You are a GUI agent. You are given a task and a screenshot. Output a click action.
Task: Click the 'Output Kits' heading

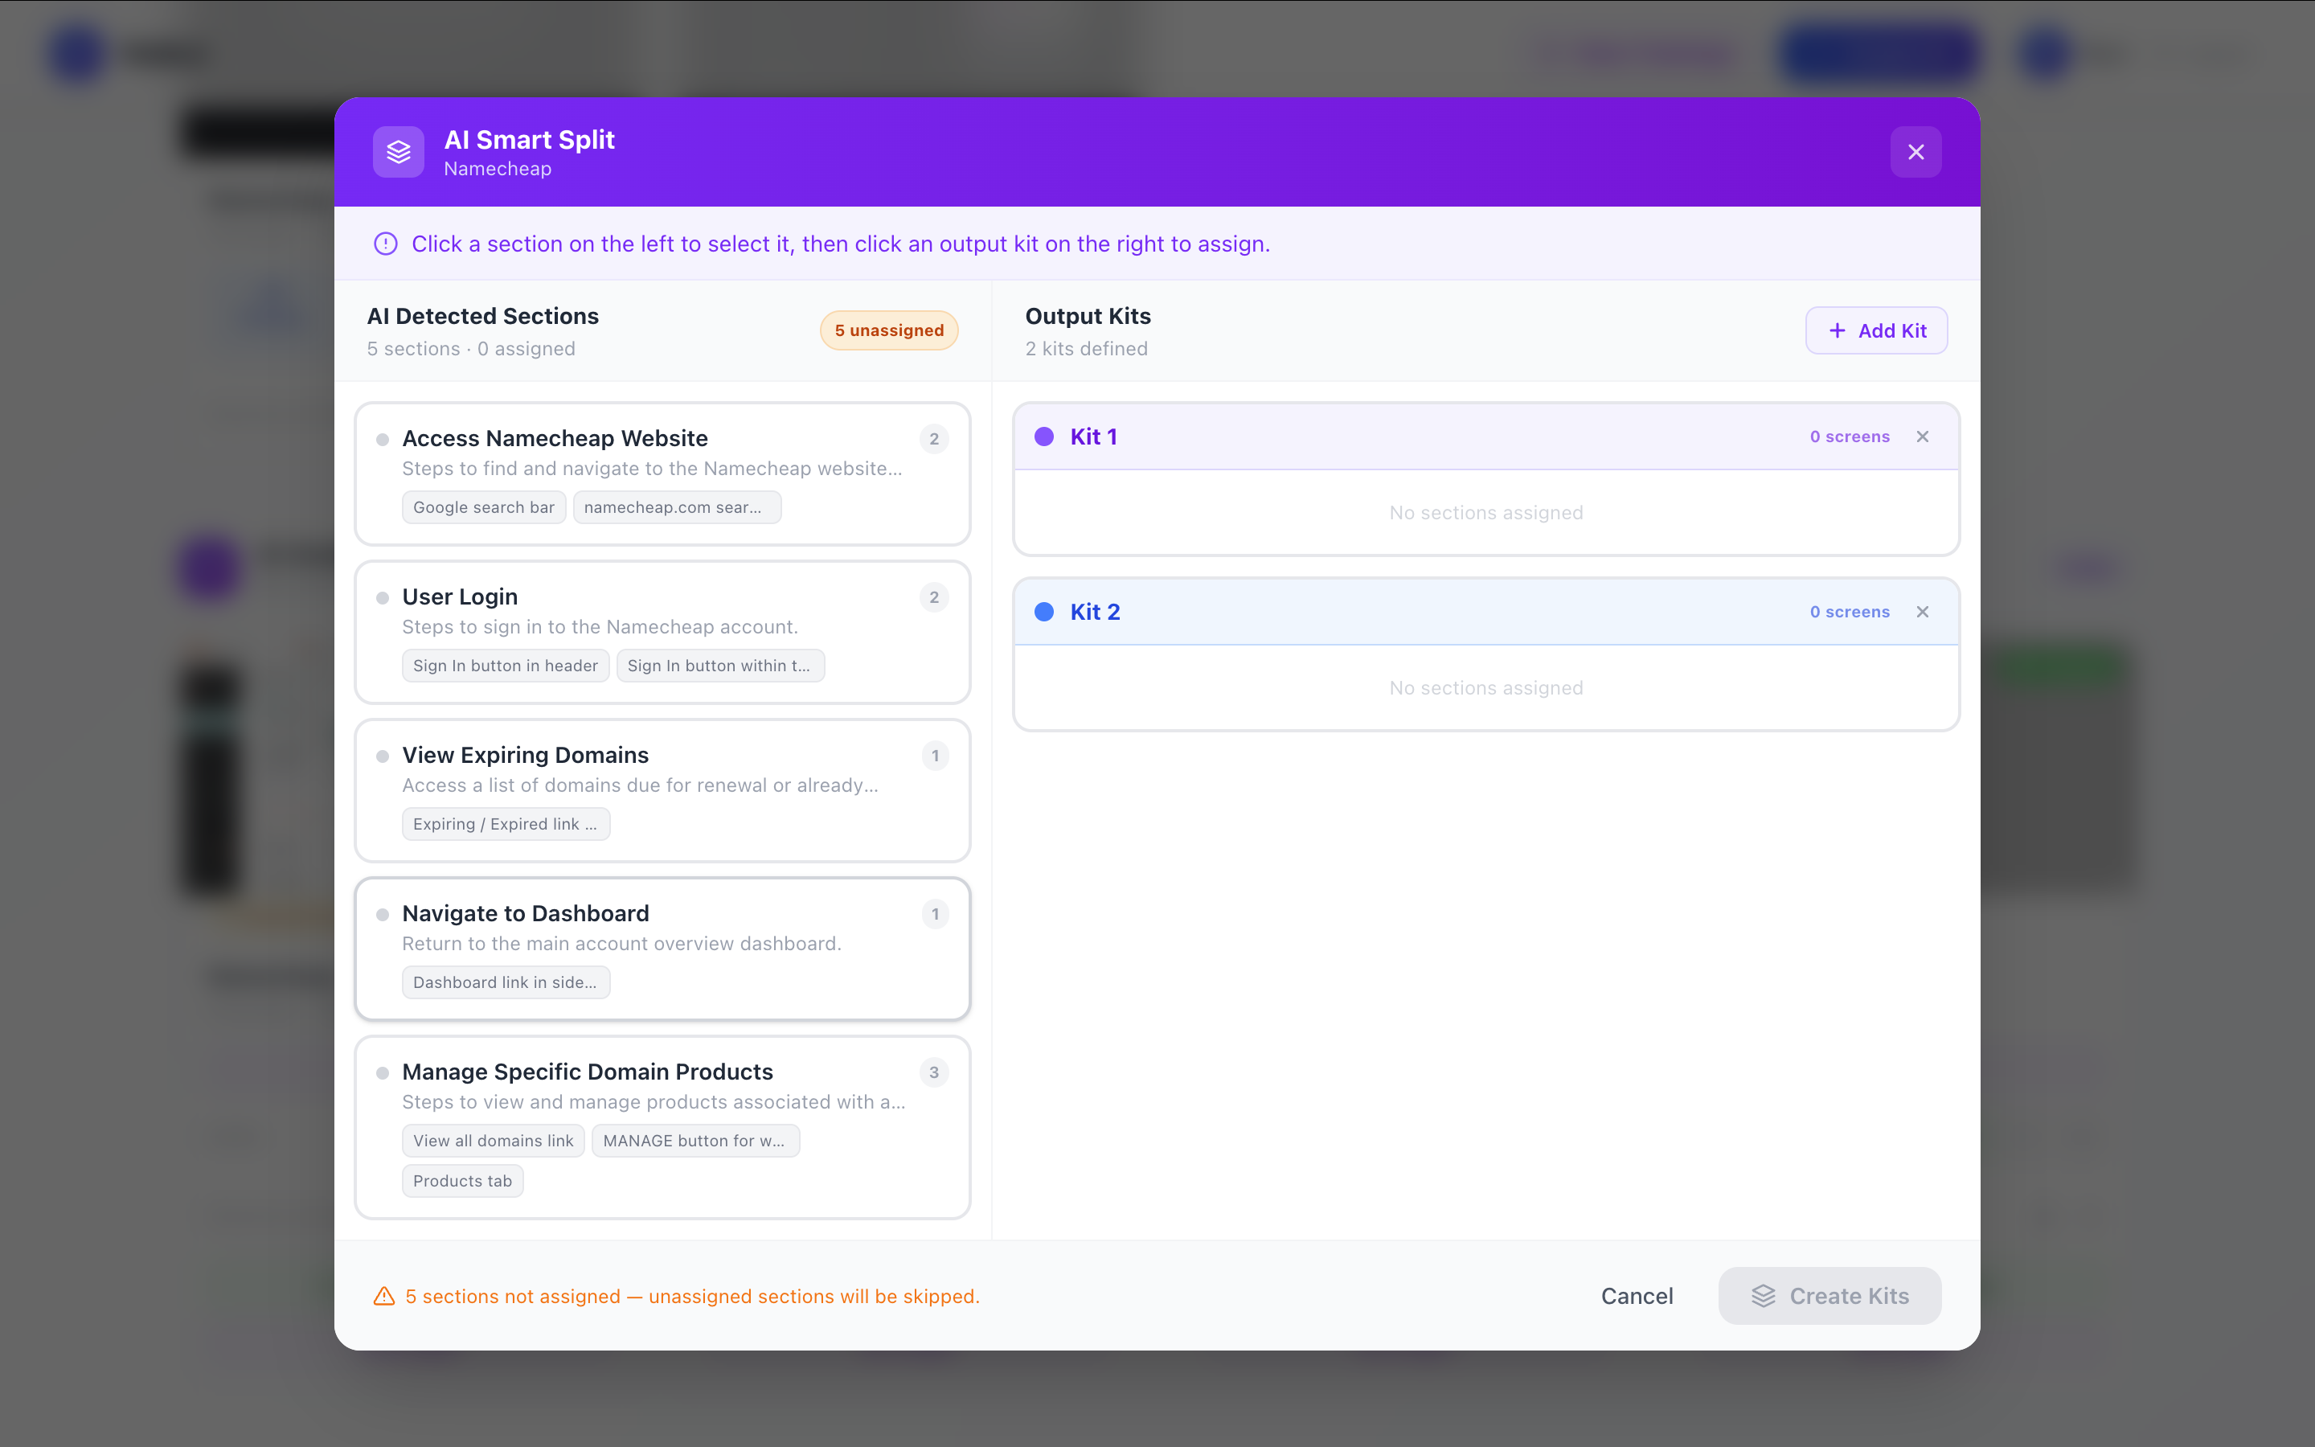coord(1088,316)
